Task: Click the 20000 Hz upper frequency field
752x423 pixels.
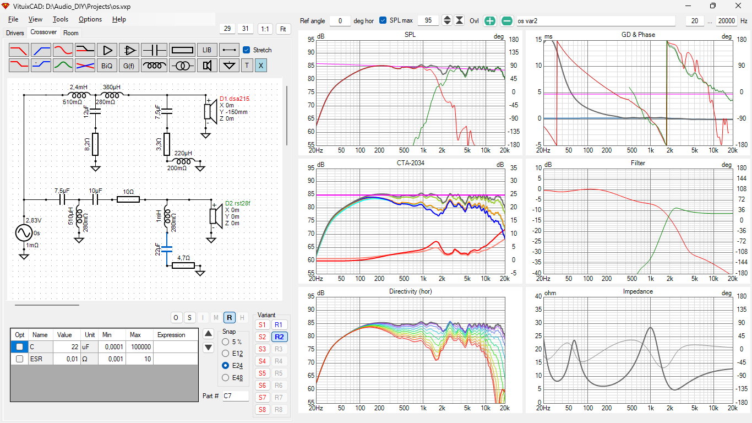Action: tap(727, 21)
